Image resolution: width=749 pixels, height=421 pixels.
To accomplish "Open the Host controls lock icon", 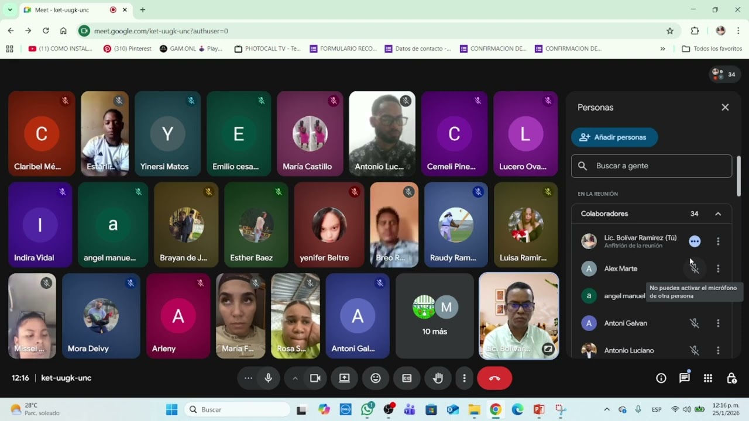I will 731,378.
